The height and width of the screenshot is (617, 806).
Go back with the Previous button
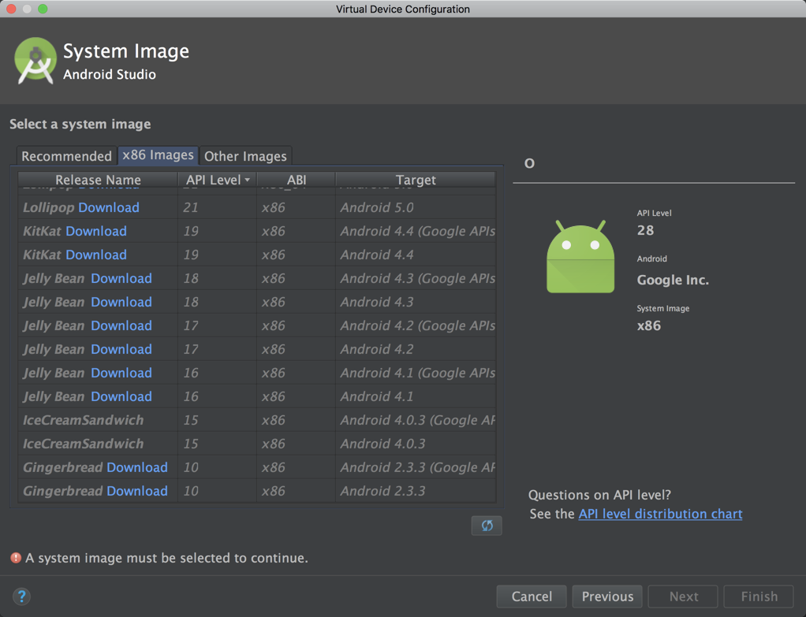coord(607,597)
